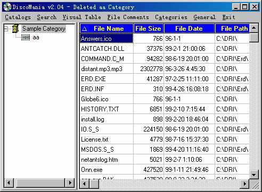Click file size 2302778 cell
Image resolution: width=262 pixels, height=192 pixels.
coord(149,69)
